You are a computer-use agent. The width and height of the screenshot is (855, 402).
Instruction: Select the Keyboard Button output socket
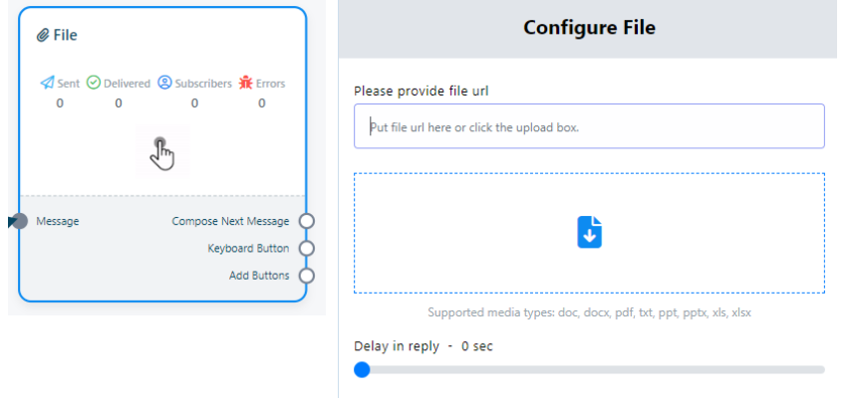pyautogui.click(x=307, y=248)
